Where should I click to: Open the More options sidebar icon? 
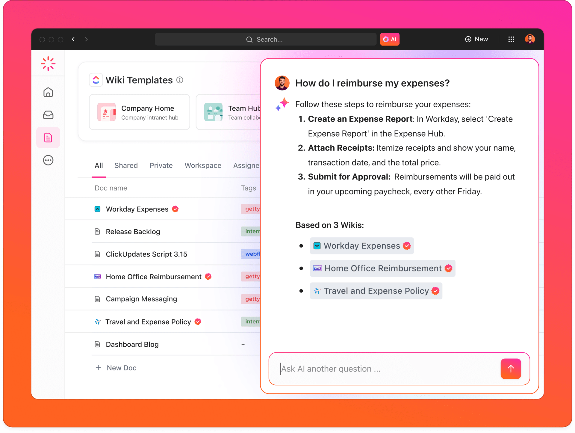[x=48, y=160]
